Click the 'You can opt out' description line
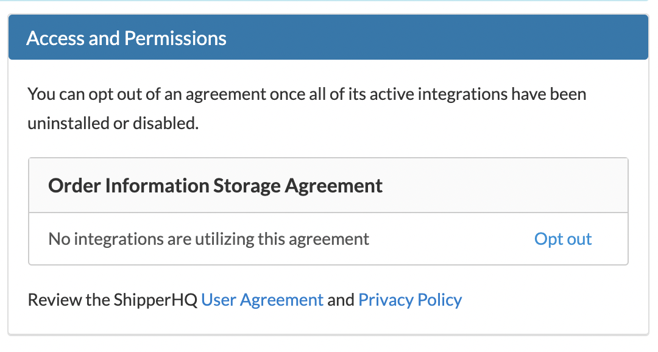This screenshot has height=352, width=658. pos(306,94)
